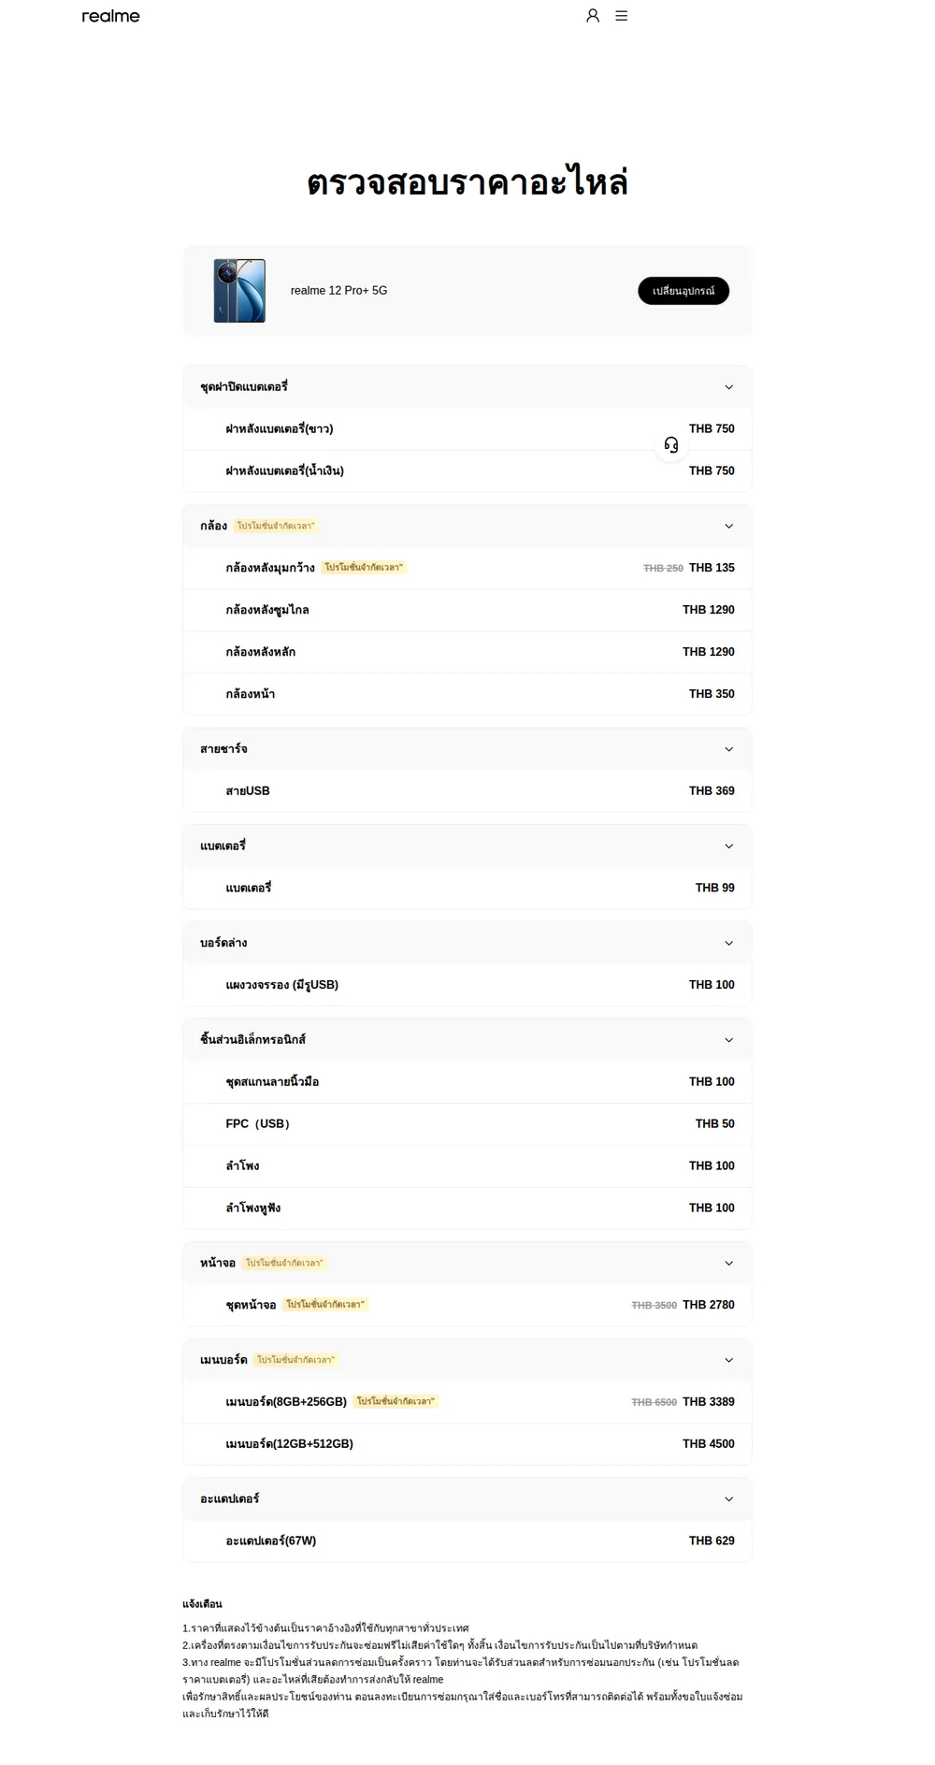Click the realme 12 Pro+ 5G phone thumbnail
The height and width of the screenshot is (1765, 935).
coord(239,291)
